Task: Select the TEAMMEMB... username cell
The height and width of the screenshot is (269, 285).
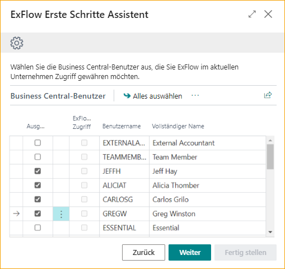Action: point(124,157)
